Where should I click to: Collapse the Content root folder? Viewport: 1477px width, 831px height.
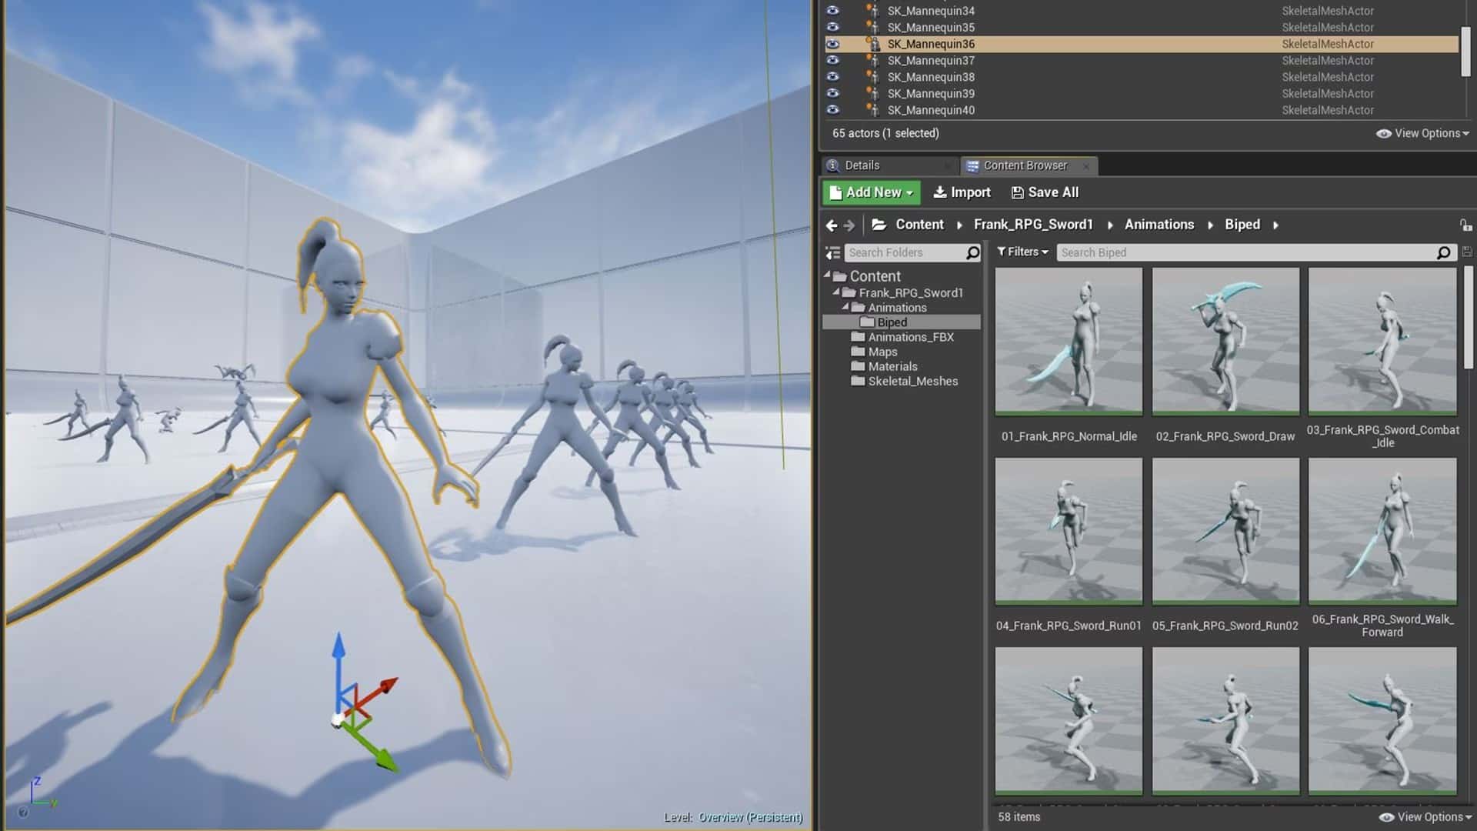tap(828, 275)
